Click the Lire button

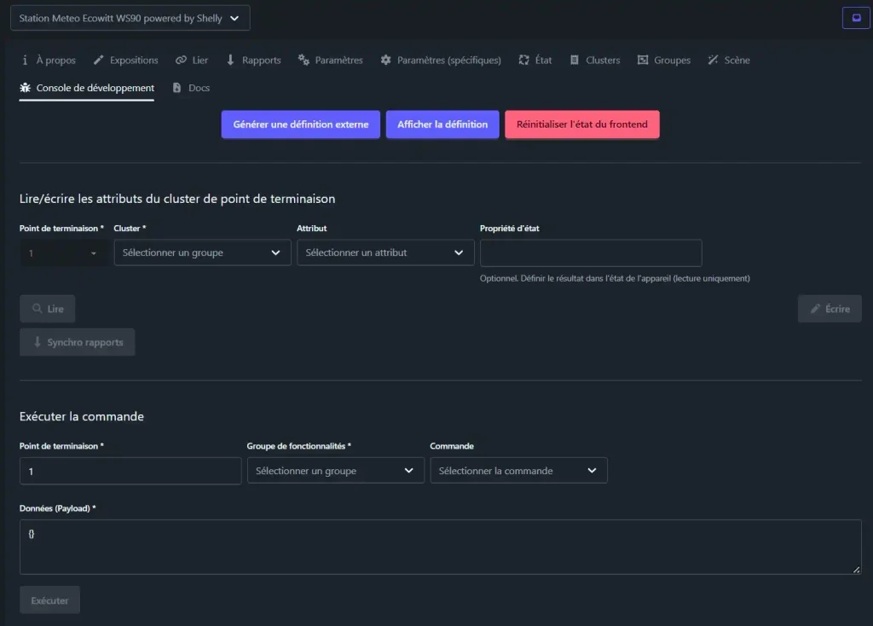pos(48,309)
